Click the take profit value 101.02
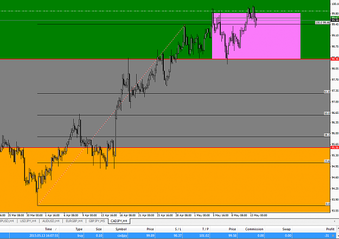The width and height of the screenshot is (339, 239). click(204, 236)
